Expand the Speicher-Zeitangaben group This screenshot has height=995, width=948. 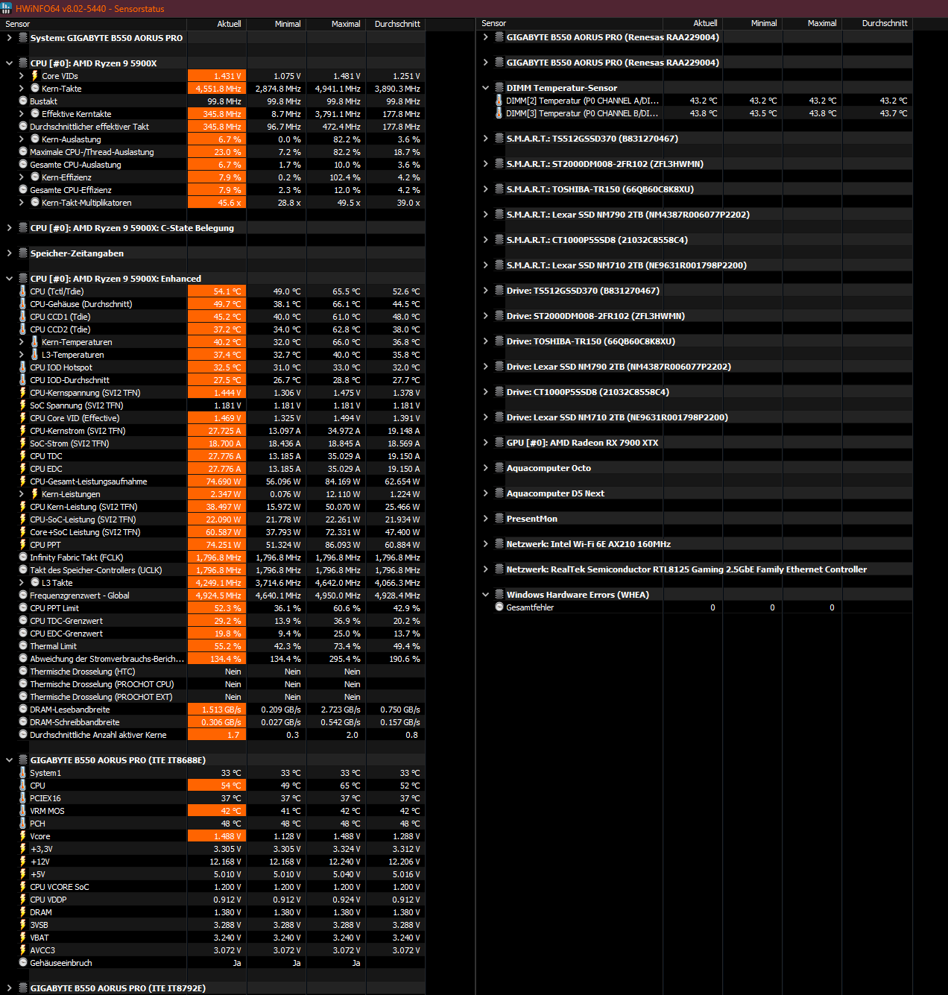pyautogui.click(x=9, y=253)
